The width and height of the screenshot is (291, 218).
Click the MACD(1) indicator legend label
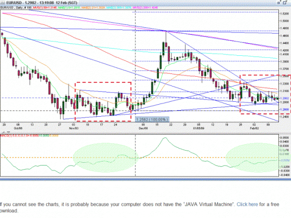pos(29,136)
